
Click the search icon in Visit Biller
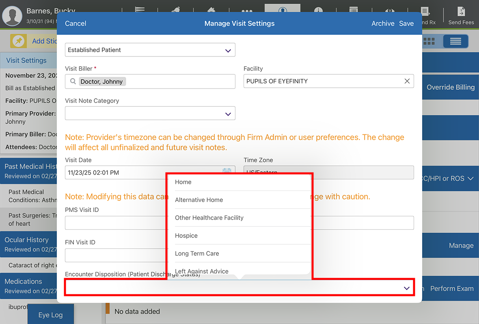pos(73,82)
